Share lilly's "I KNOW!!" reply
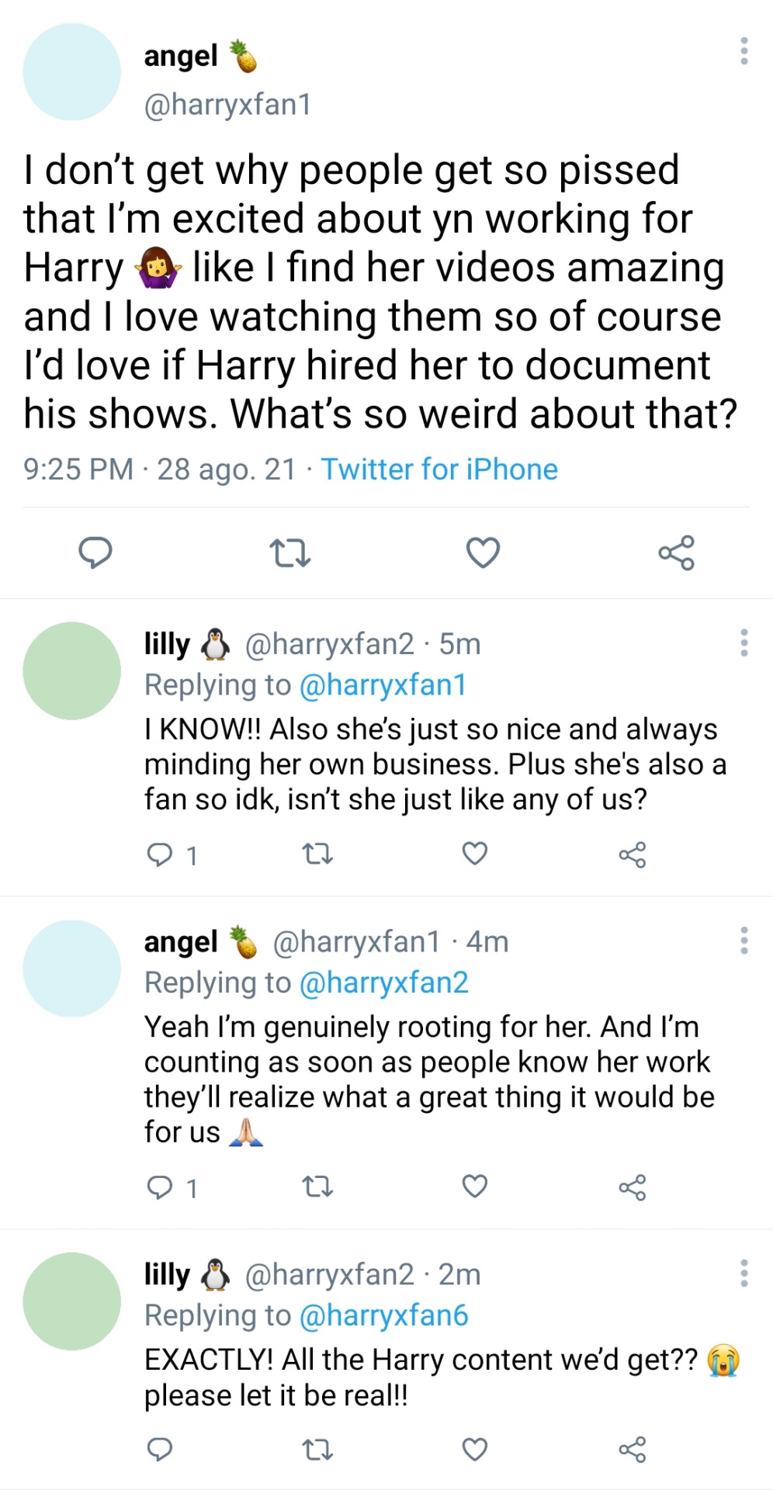 pos(632,854)
